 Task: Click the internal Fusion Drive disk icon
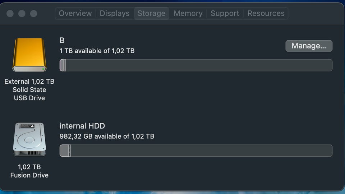(29, 139)
